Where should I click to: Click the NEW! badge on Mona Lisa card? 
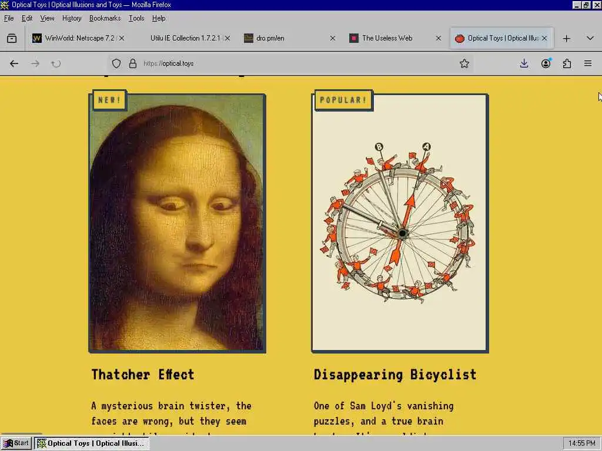[109, 100]
